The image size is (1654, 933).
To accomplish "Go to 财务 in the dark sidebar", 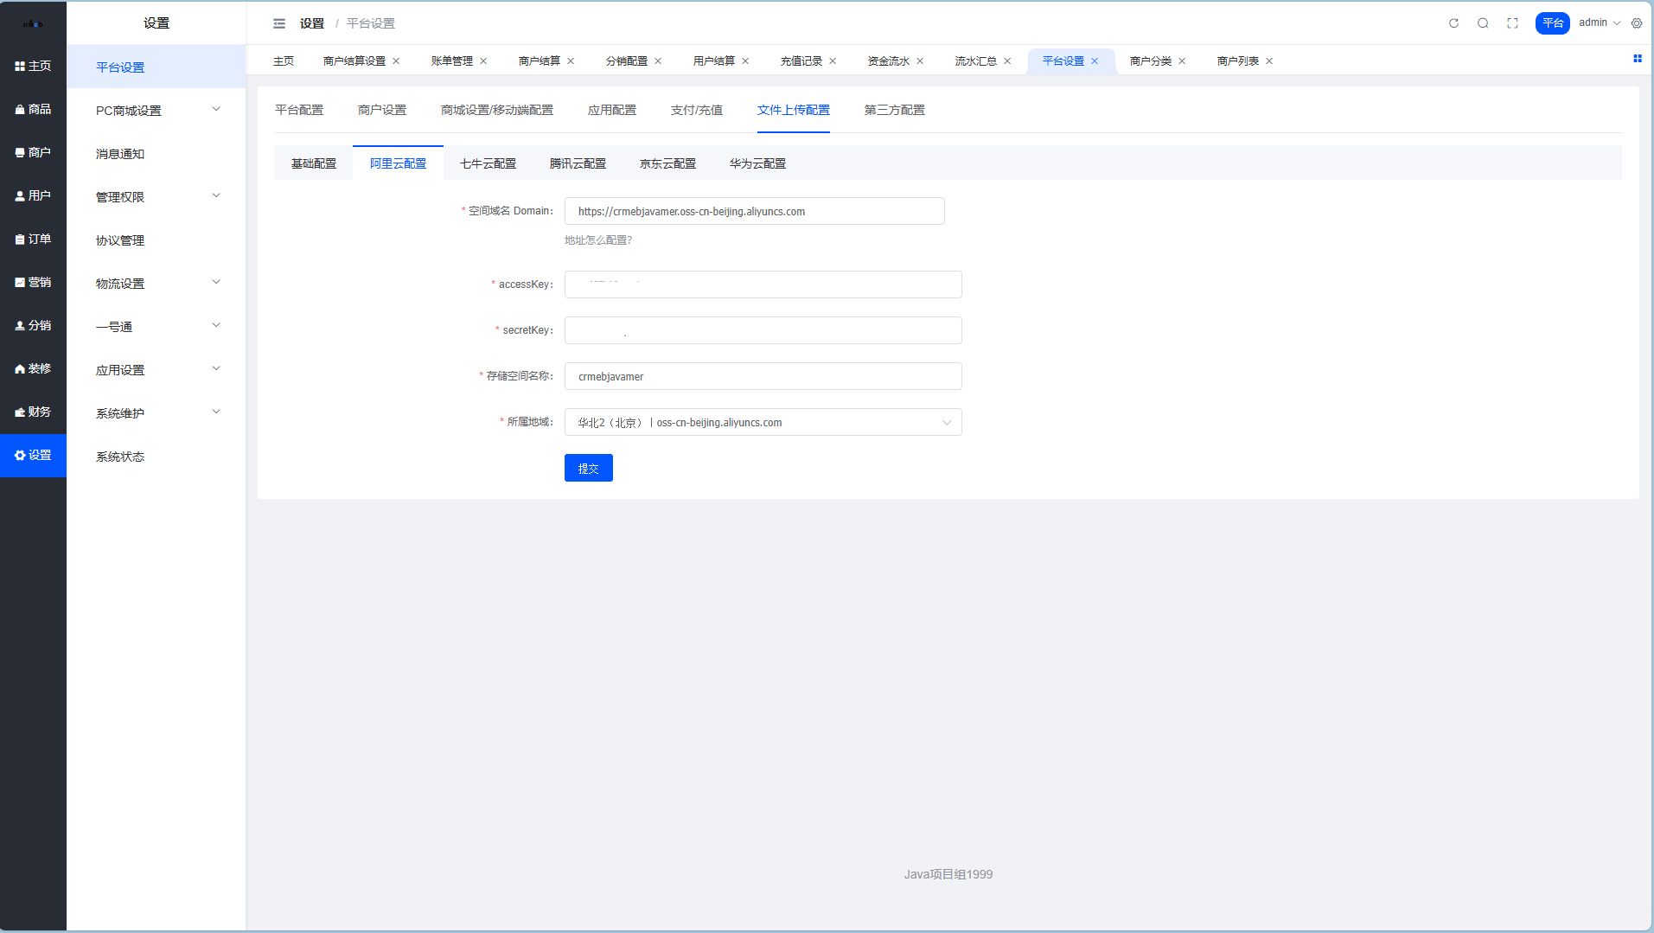I will 33,412.
